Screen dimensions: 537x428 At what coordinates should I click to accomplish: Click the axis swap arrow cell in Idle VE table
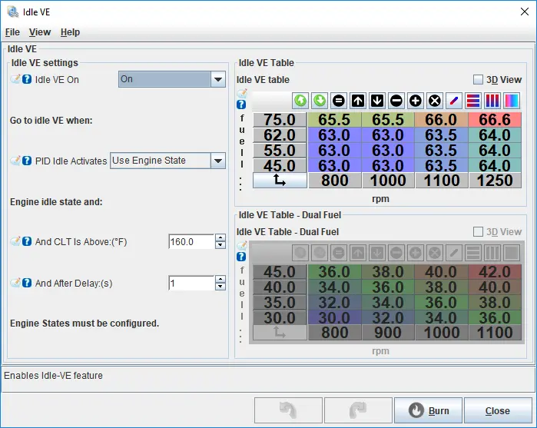click(x=280, y=181)
